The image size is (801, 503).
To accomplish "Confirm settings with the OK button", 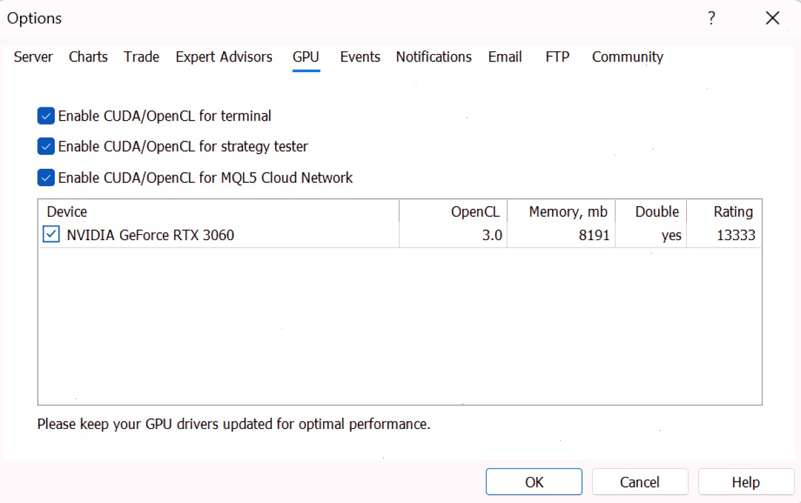I will (534, 482).
